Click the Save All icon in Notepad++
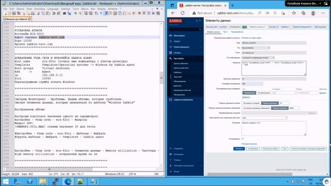 (x=19, y=13)
